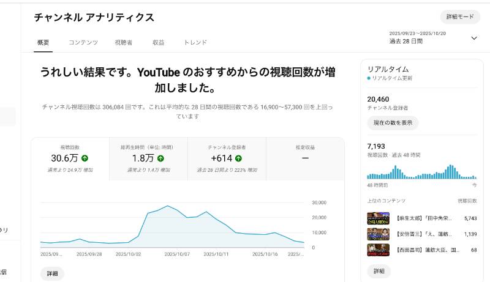
Task: Click green up-arrow icon beside 1.8万
Action: 160,158
